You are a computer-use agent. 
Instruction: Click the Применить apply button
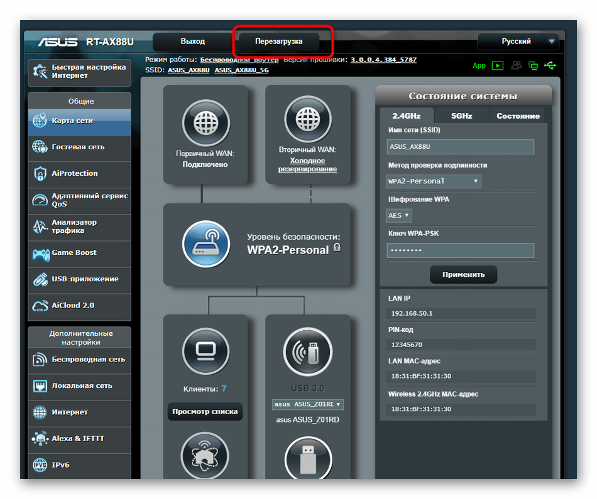(x=463, y=274)
